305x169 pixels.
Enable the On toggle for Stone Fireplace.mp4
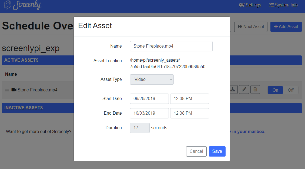275,90
